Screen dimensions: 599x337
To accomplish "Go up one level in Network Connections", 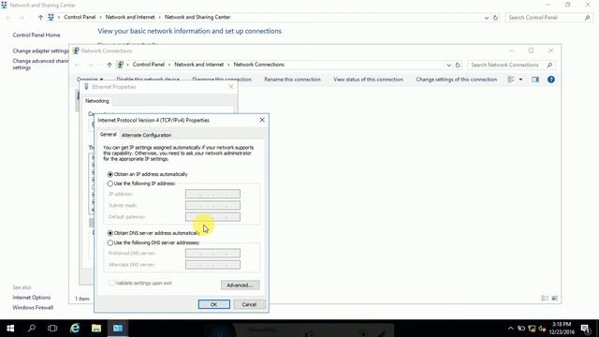I will [x=110, y=65].
